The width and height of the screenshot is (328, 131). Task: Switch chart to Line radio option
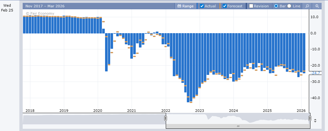[289, 6]
